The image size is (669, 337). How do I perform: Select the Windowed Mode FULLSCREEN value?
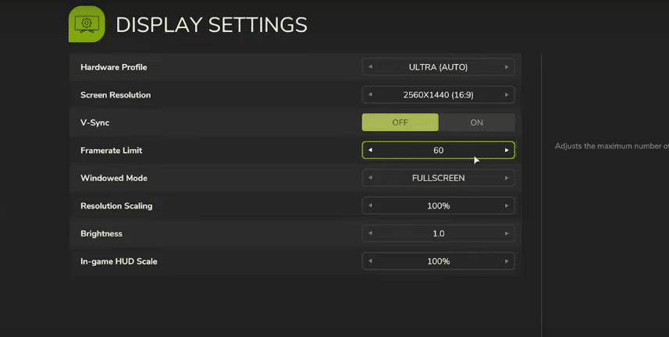coord(438,178)
